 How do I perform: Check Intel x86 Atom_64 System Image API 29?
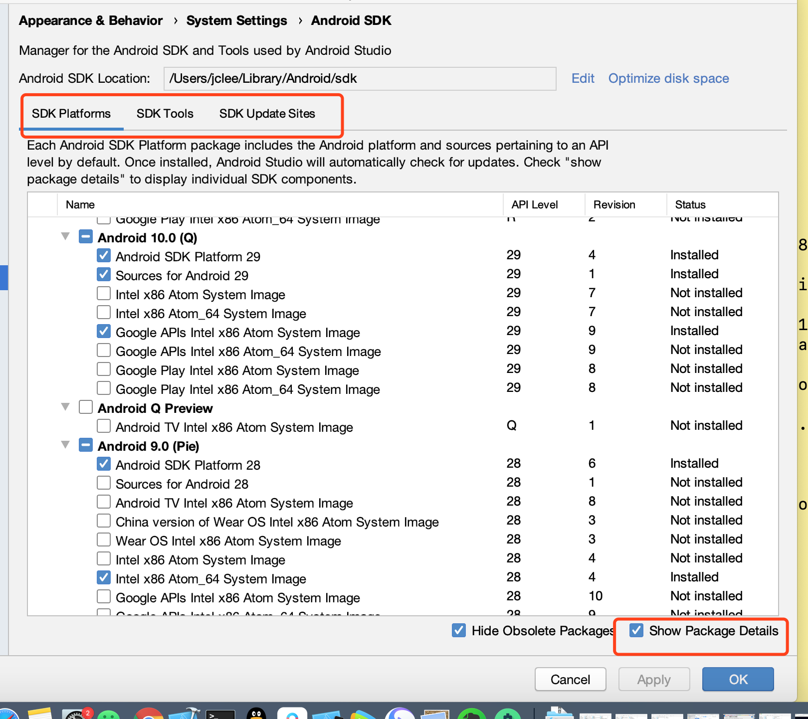104,313
